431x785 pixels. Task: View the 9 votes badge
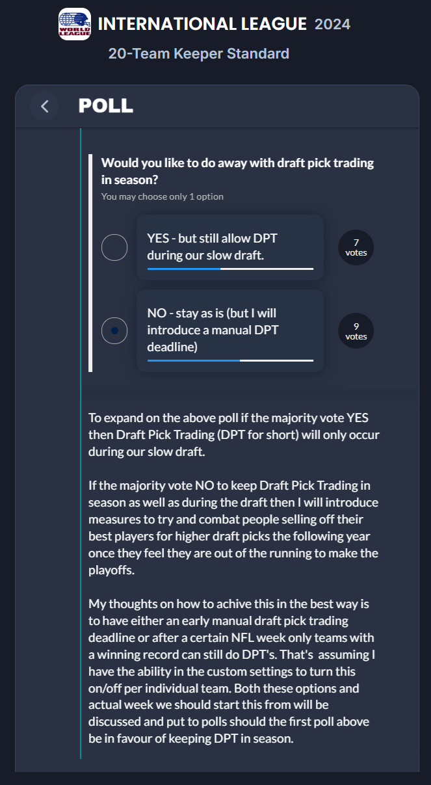click(x=356, y=331)
